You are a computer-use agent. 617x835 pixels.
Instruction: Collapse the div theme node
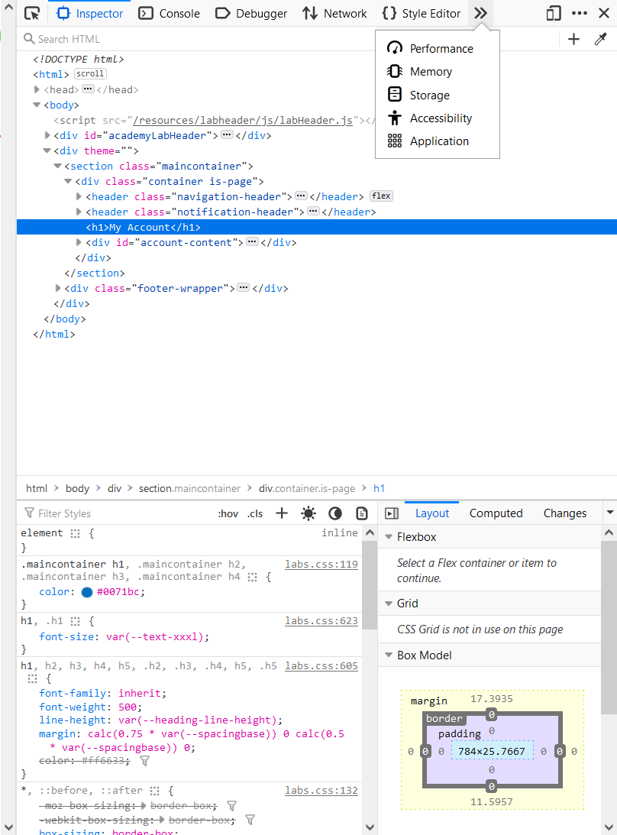tap(47, 150)
